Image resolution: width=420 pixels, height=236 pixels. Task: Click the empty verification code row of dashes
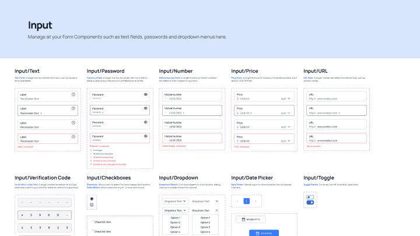point(44,203)
